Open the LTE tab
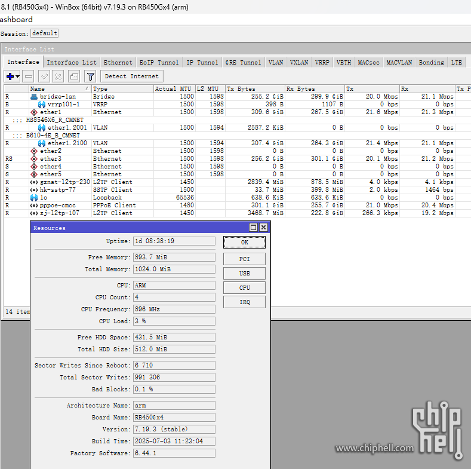Viewport: 471px width, 469px height. [456, 63]
